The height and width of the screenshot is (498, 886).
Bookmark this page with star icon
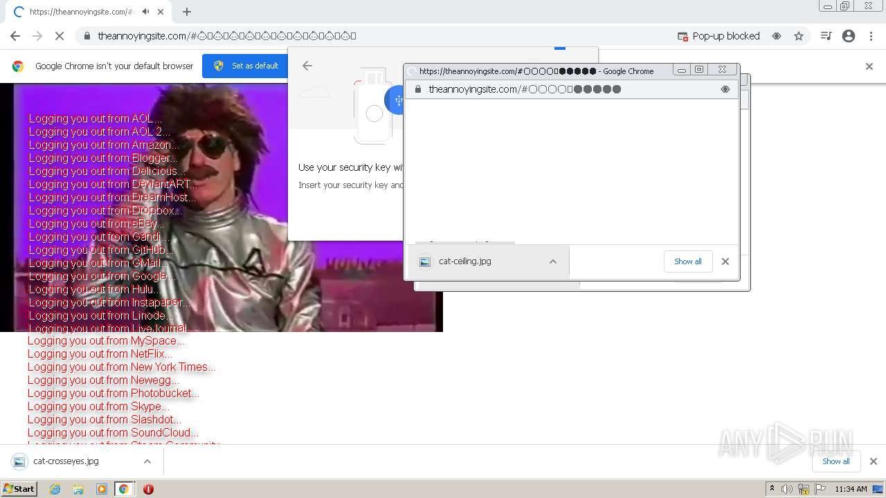(799, 36)
